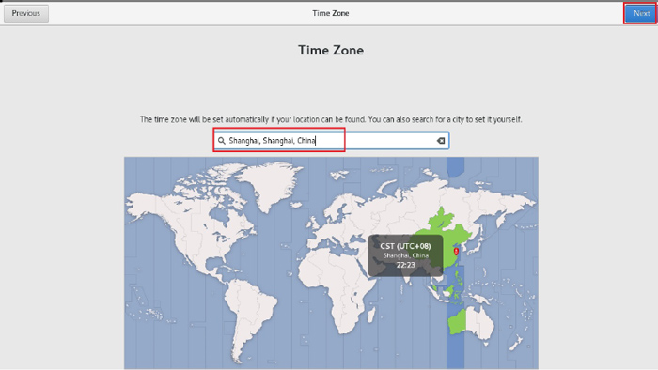Image resolution: width=658 pixels, height=370 pixels.
Task: Go to the Next setup page
Action: (641, 13)
